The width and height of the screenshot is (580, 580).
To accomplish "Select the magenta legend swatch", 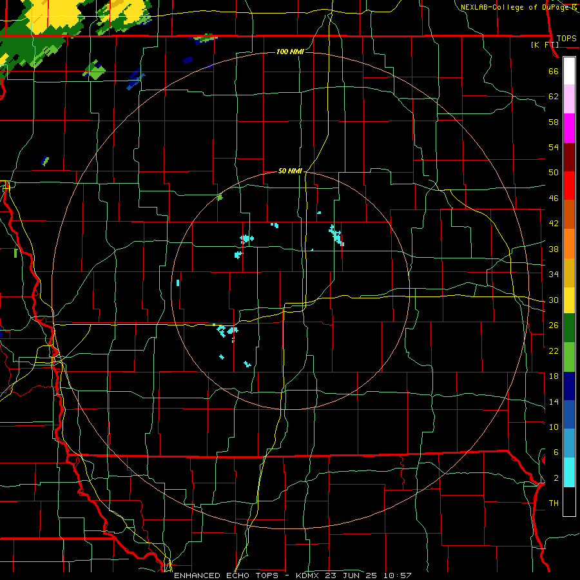I will 569,128.
